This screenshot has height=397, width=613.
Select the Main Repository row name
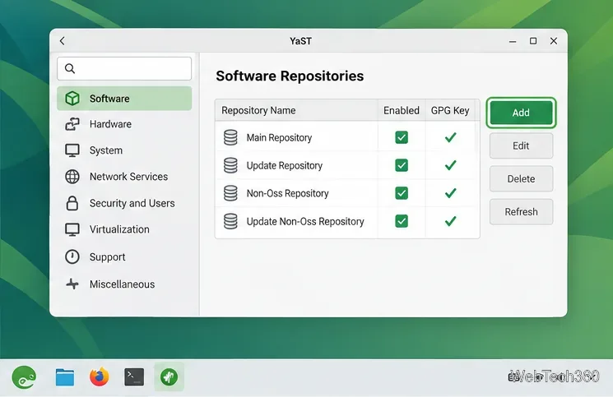279,138
